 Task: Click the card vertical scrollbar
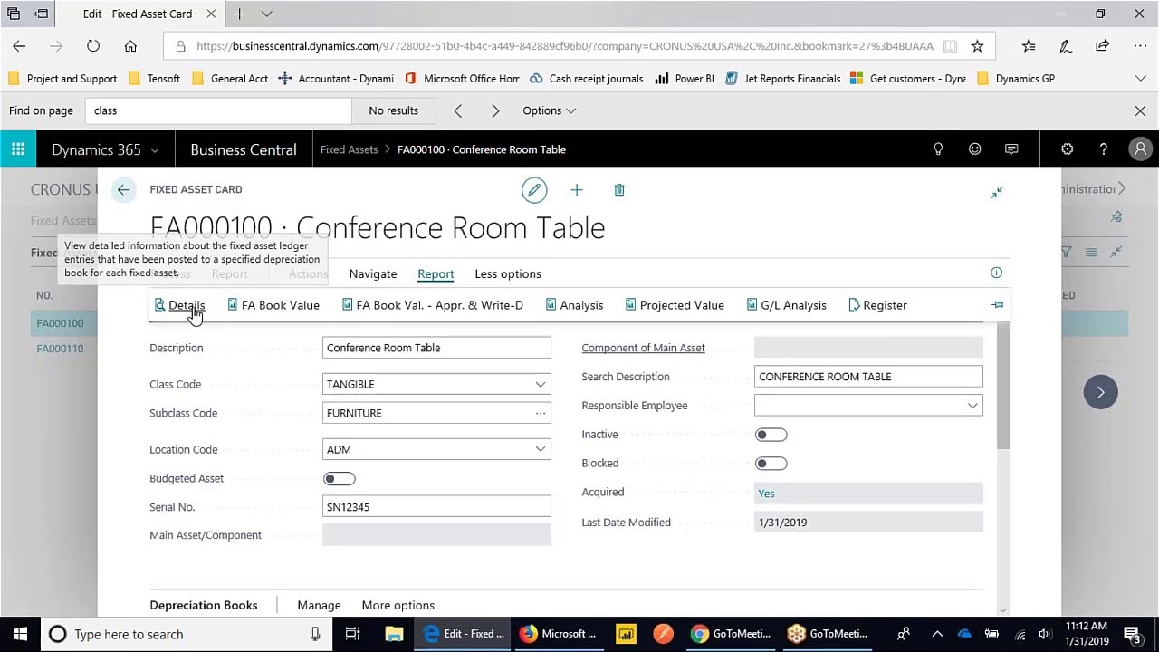pos(1003,385)
